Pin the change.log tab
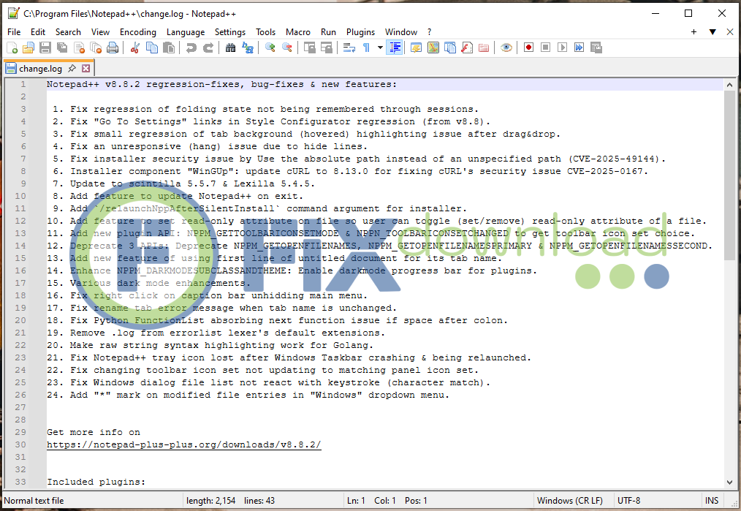This screenshot has height=511, width=741. pos(72,69)
